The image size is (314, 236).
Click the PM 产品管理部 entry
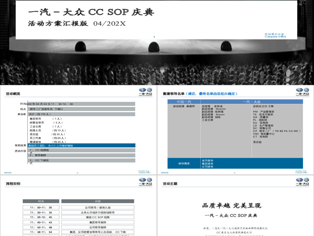pyautogui.click(x=263, y=112)
